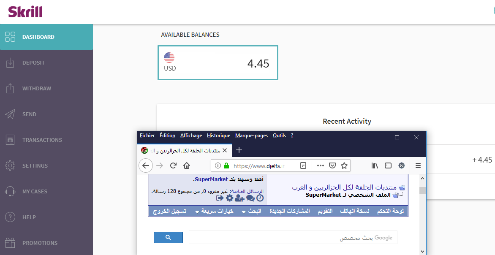Open My Cases in the sidebar
This screenshot has width=495, height=255.
tap(46, 191)
